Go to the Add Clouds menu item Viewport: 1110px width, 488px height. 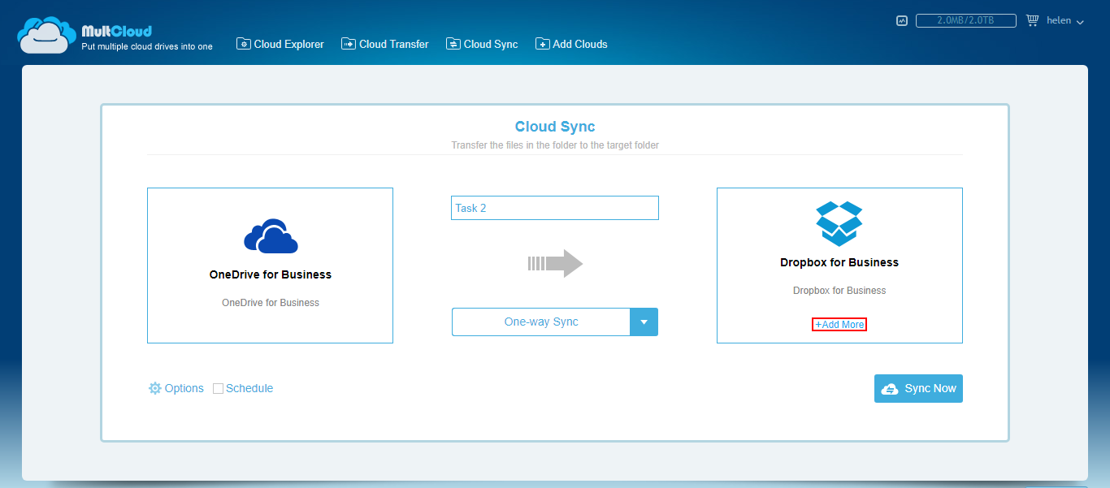coord(579,44)
